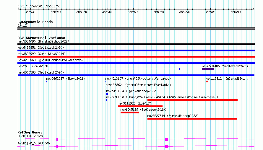
Task: Click the red nsv1123124 Alsmadi2014 marker
Action: pos(207,81)
